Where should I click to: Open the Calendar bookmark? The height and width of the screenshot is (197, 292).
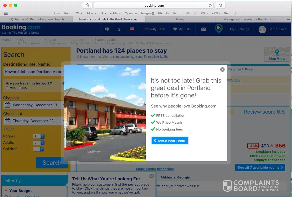131,13
